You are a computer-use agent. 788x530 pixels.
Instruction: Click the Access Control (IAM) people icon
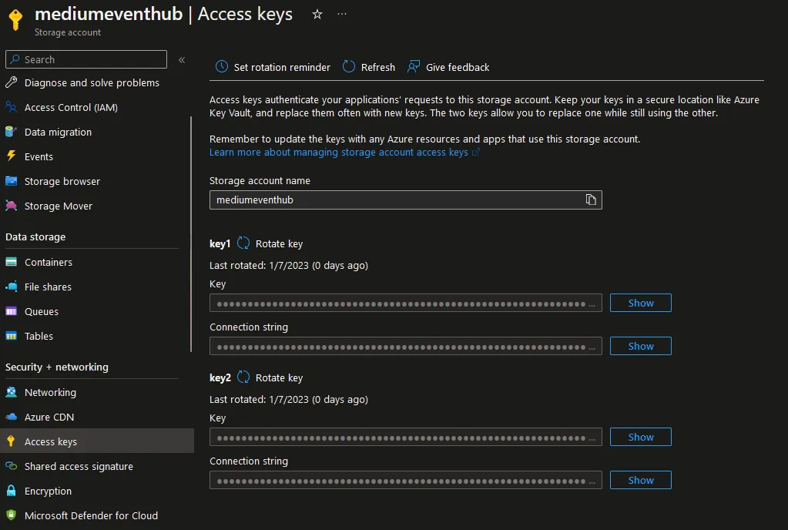tap(11, 107)
